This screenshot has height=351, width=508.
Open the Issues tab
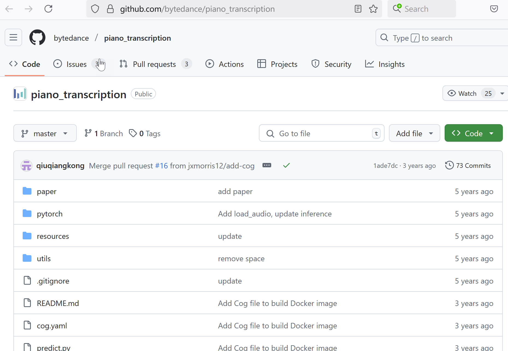79,64
